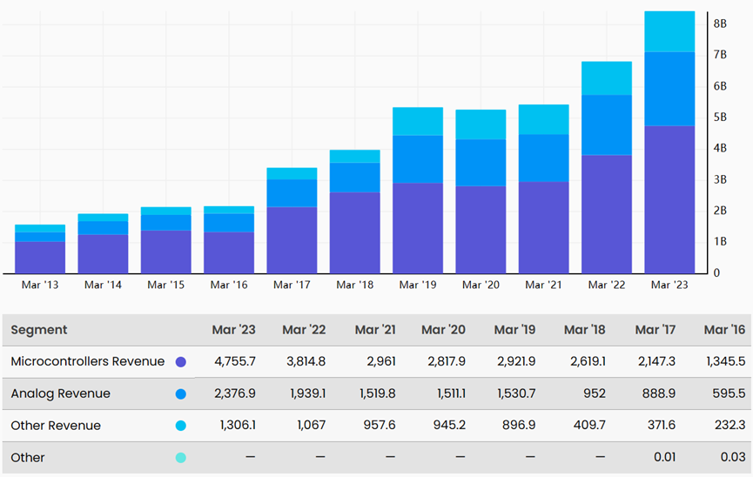Select the Mar '22 column header
This screenshot has width=753, height=477.
pos(304,330)
